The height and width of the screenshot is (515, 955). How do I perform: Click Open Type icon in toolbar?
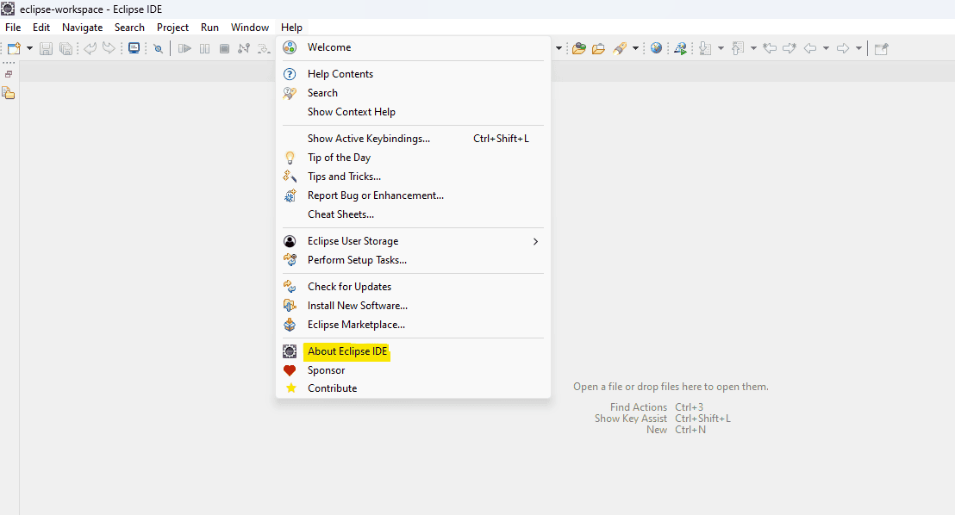tap(578, 49)
